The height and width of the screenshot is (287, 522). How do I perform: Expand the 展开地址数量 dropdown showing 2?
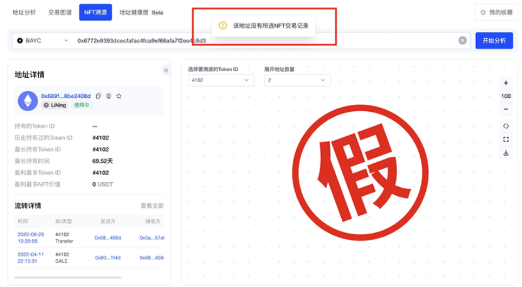pyautogui.click(x=297, y=80)
